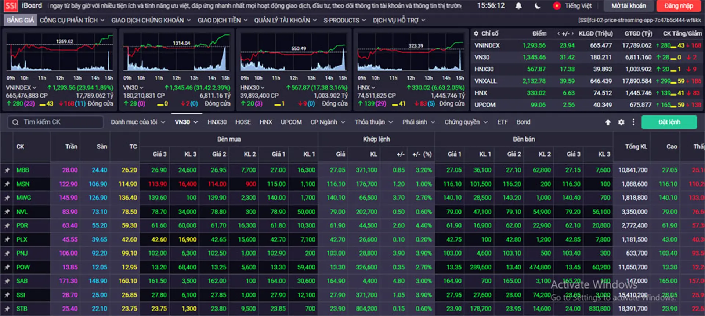
Task: Click the upward arrow icon beside Đặt lệnh
Action: pyautogui.click(x=608, y=122)
